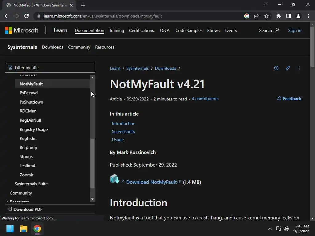Click the download package icon
Viewport: 315px width, 236px height.
point(115,179)
